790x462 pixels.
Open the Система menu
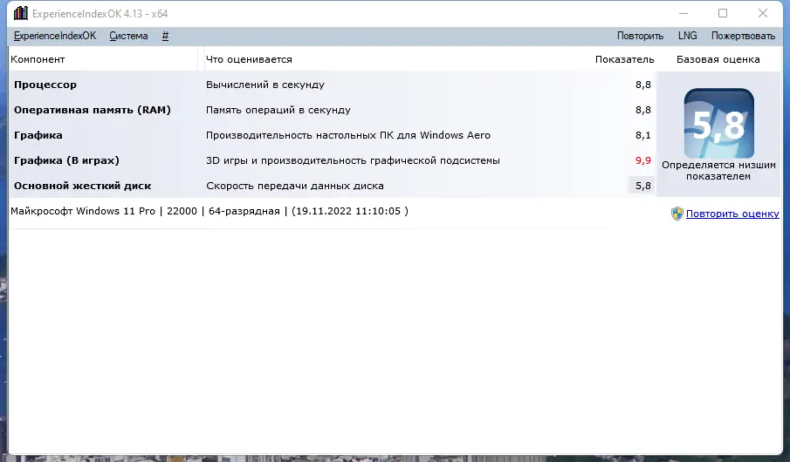coord(128,36)
